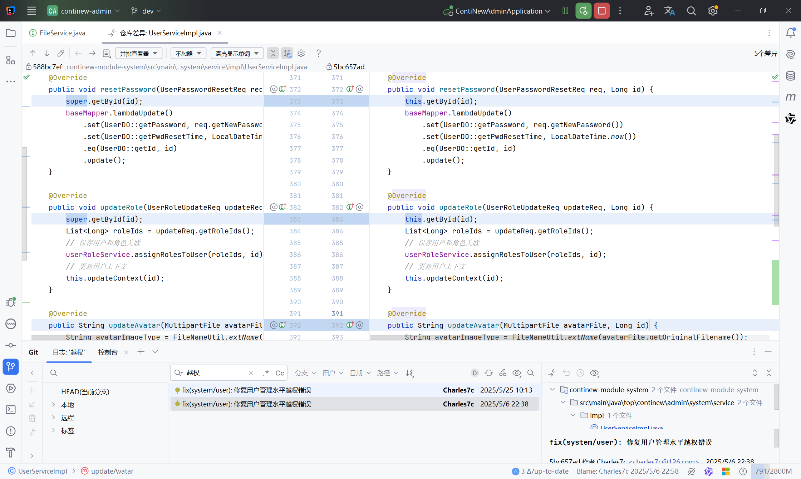This screenshot has height=479, width=801.
Task: Click the commit details pane scrollbar
Action: (776, 438)
